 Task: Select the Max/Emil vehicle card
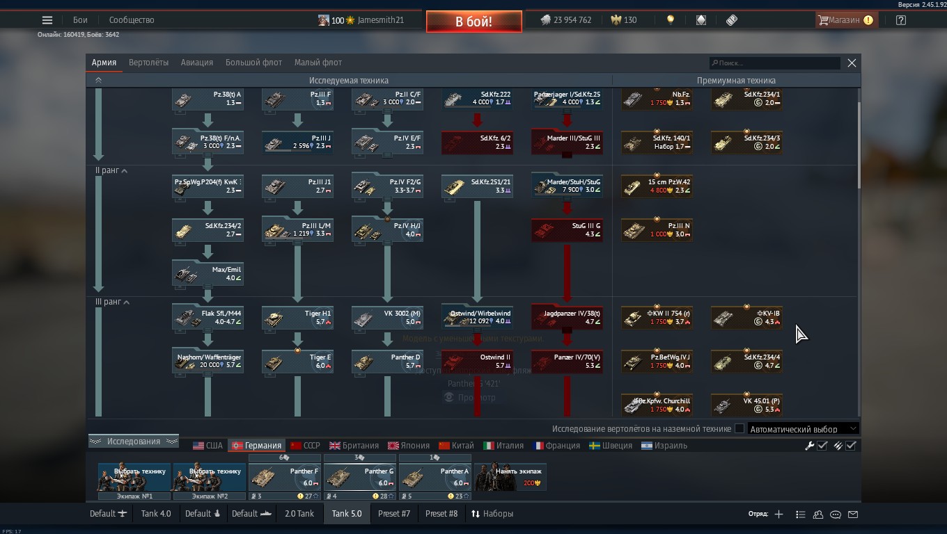point(208,274)
